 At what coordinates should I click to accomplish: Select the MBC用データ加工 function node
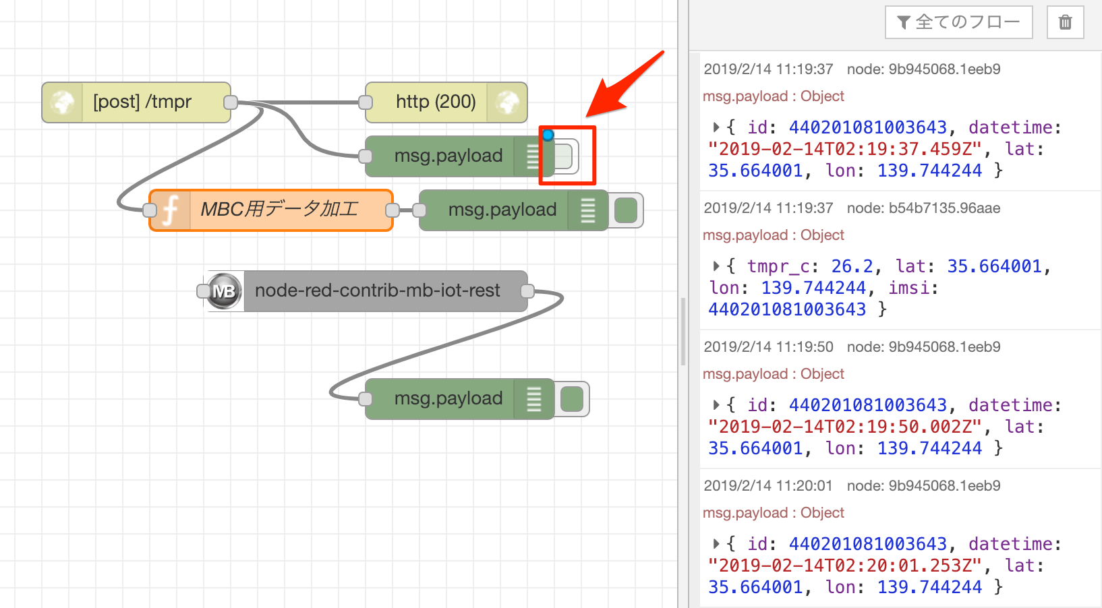tap(271, 210)
